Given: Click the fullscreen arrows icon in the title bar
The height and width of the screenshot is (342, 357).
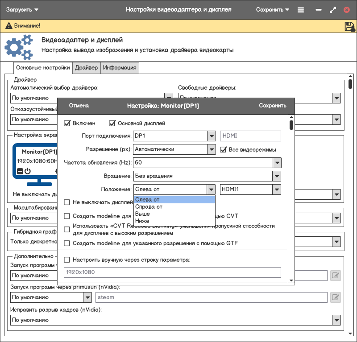Looking at the screenshot, I should point(332,9).
